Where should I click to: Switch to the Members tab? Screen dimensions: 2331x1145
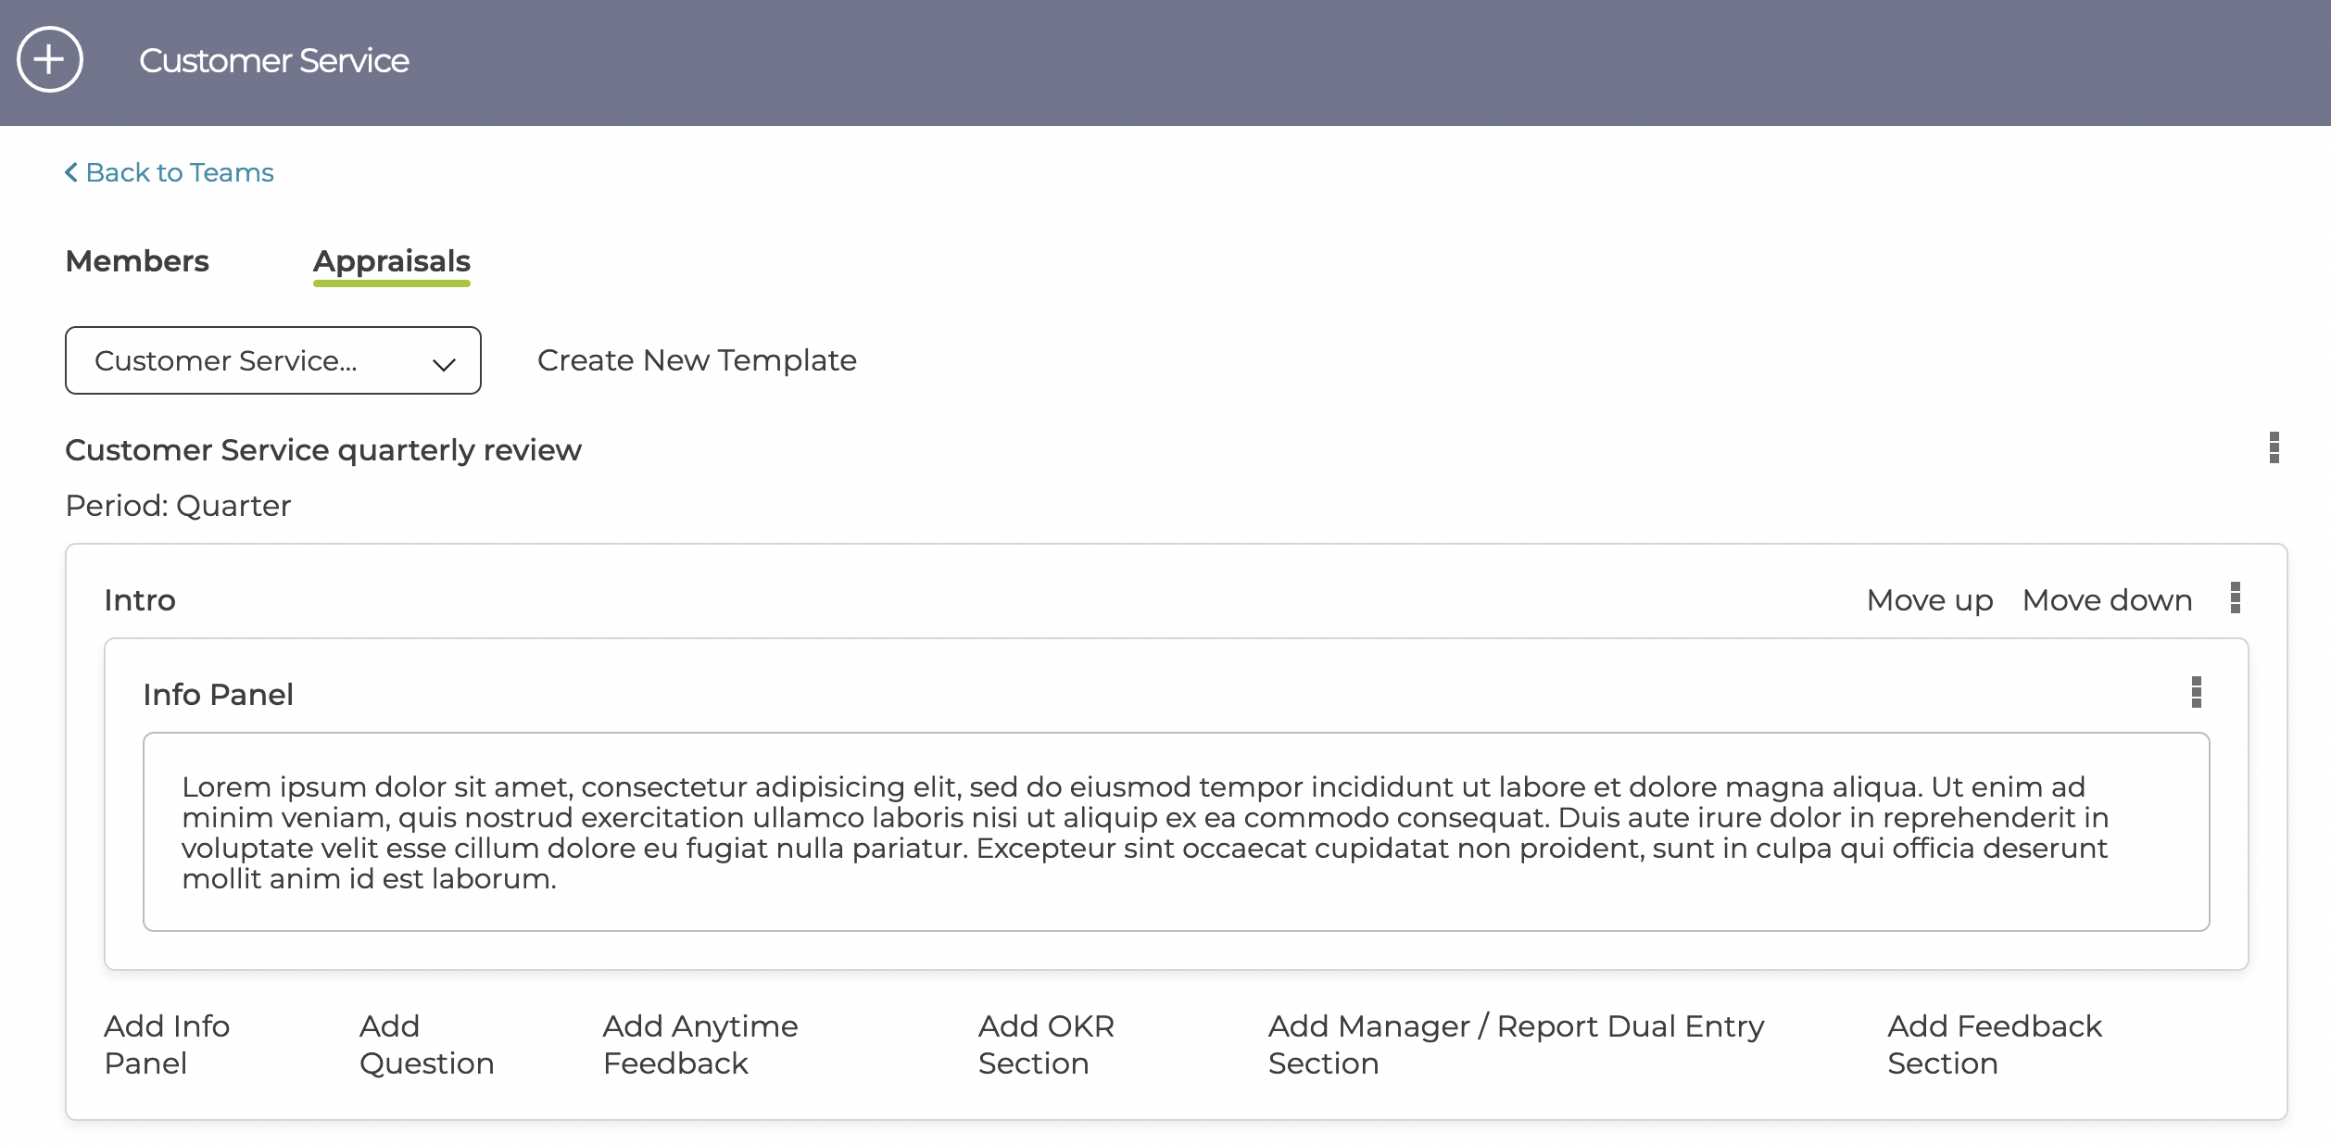[137, 261]
